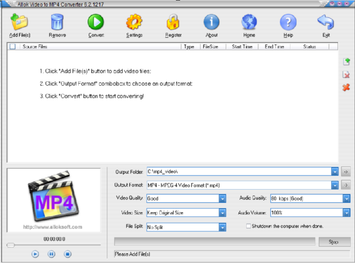
Task: Click the "Please Add File(s)" status text
Action: pyautogui.click(x=132, y=254)
